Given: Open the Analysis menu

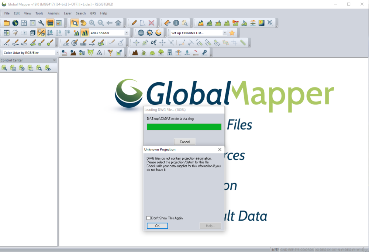Looking at the screenshot, I should pyautogui.click(x=54, y=13).
